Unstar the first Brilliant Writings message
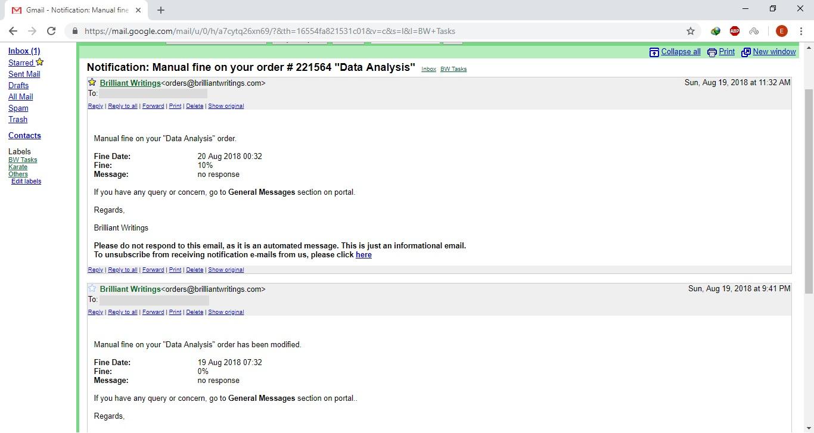 pos(92,83)
